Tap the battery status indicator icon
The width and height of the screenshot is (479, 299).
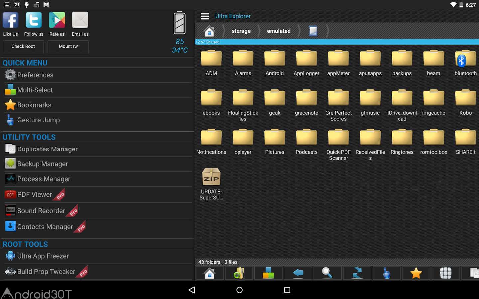coord(180,23)
